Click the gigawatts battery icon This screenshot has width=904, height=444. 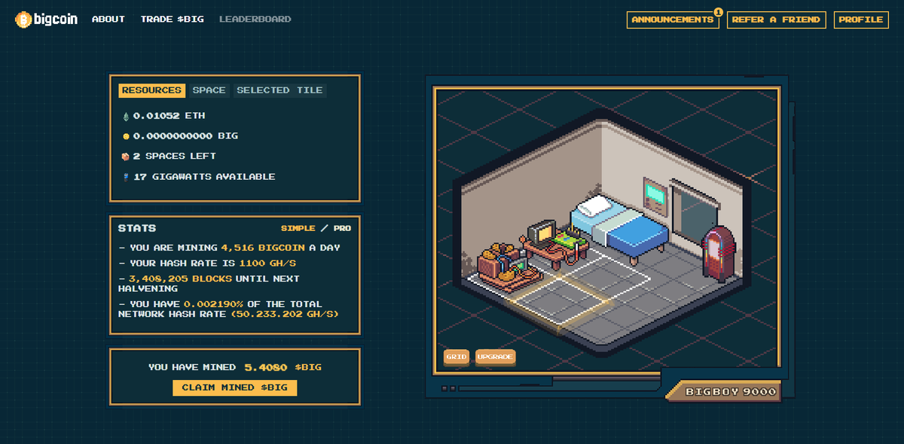pyautogui.click(x=126, y=177)
